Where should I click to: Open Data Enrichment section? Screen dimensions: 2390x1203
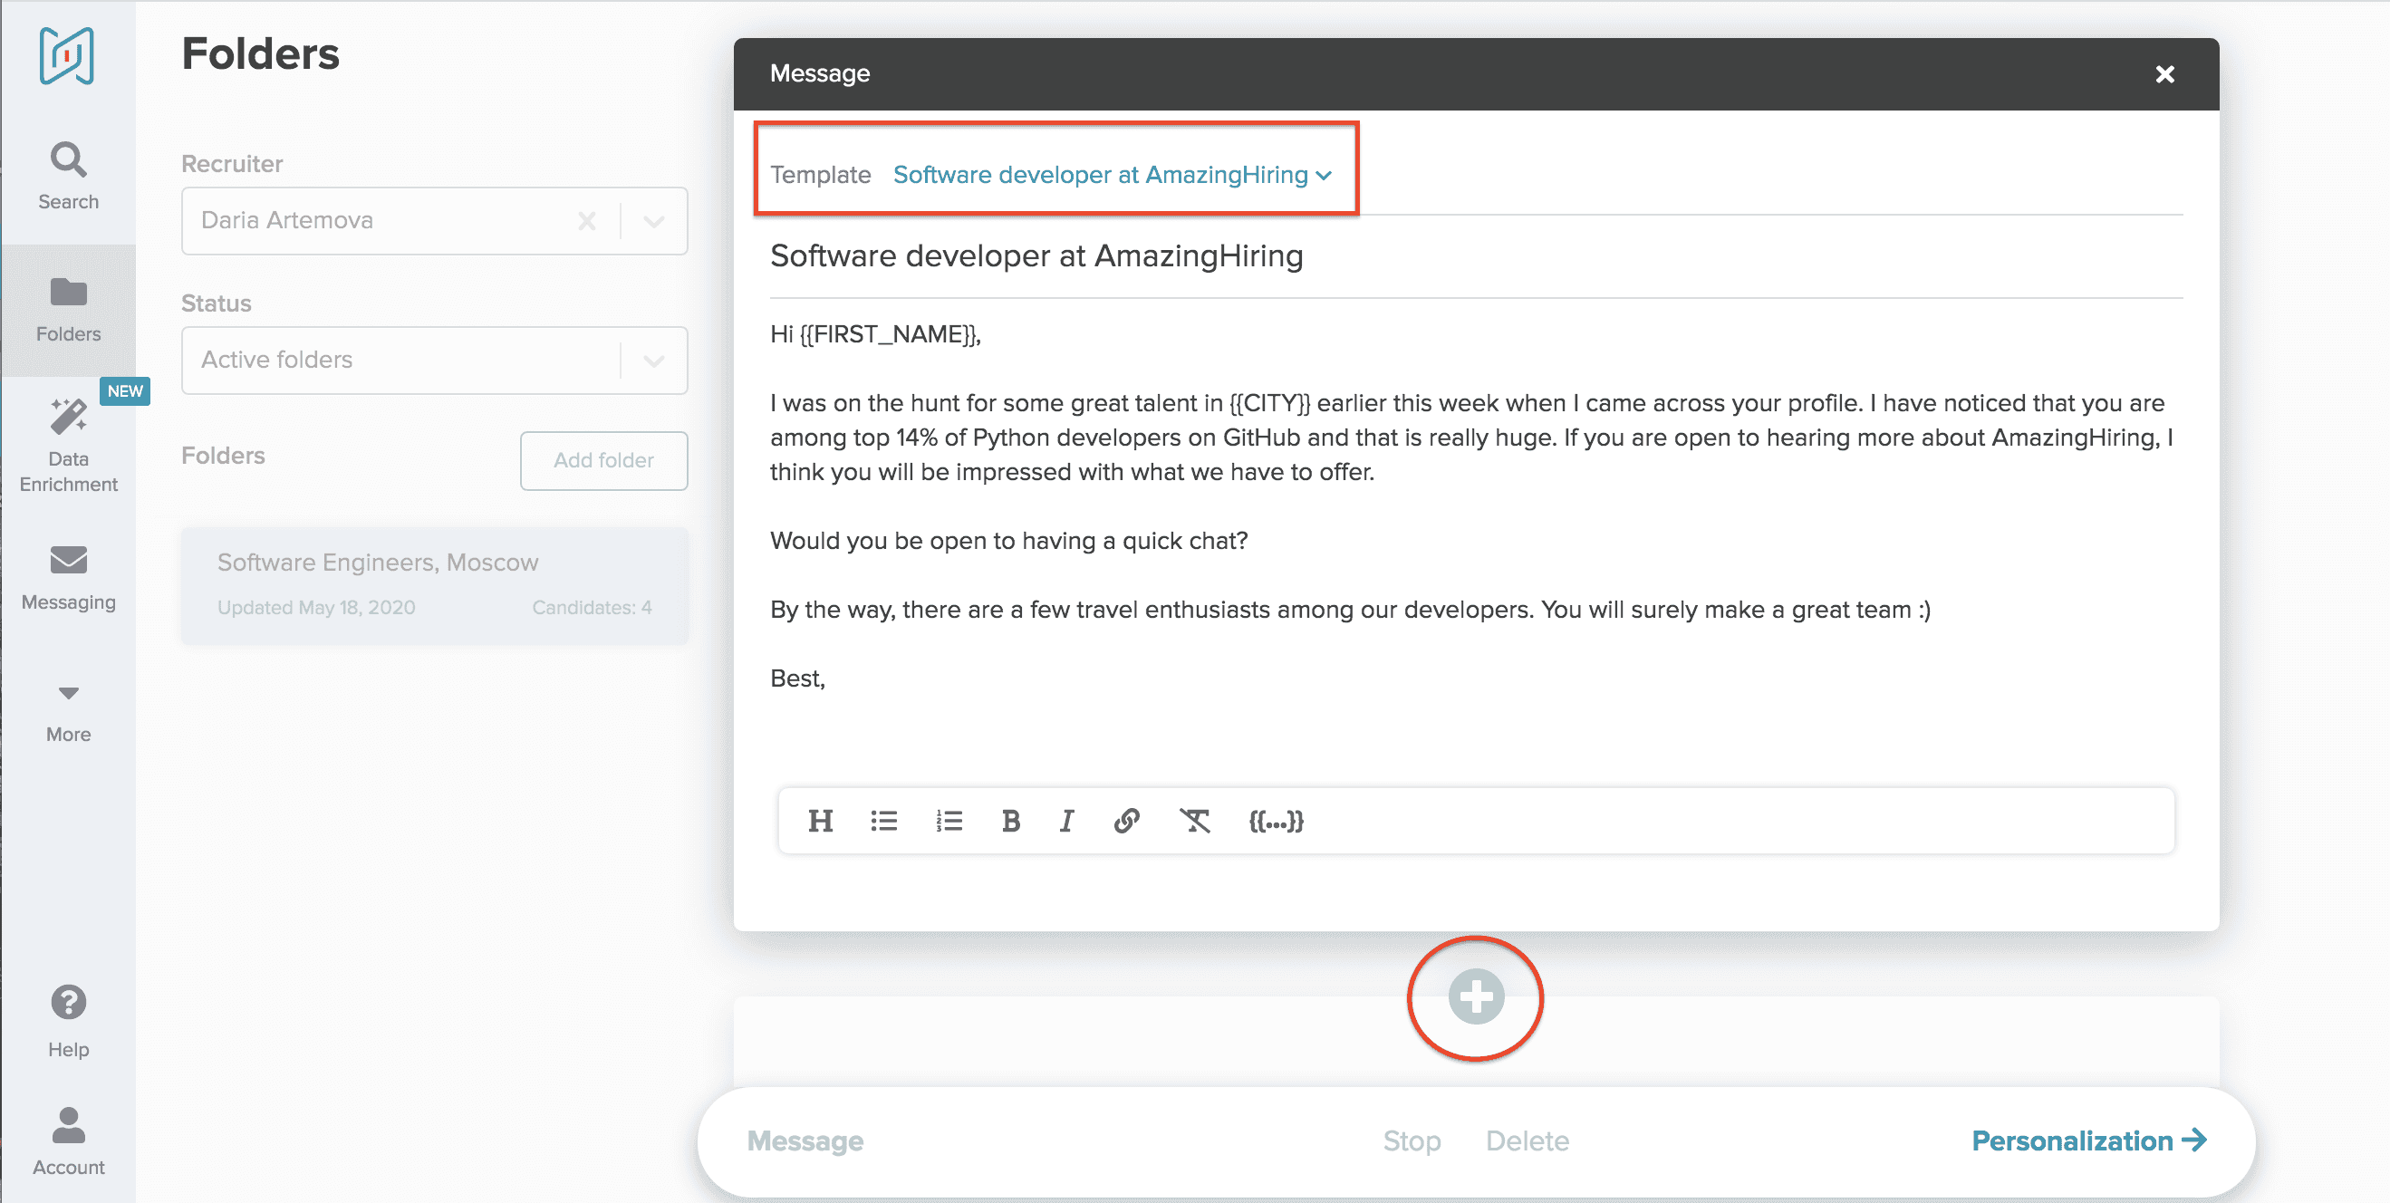68,445
